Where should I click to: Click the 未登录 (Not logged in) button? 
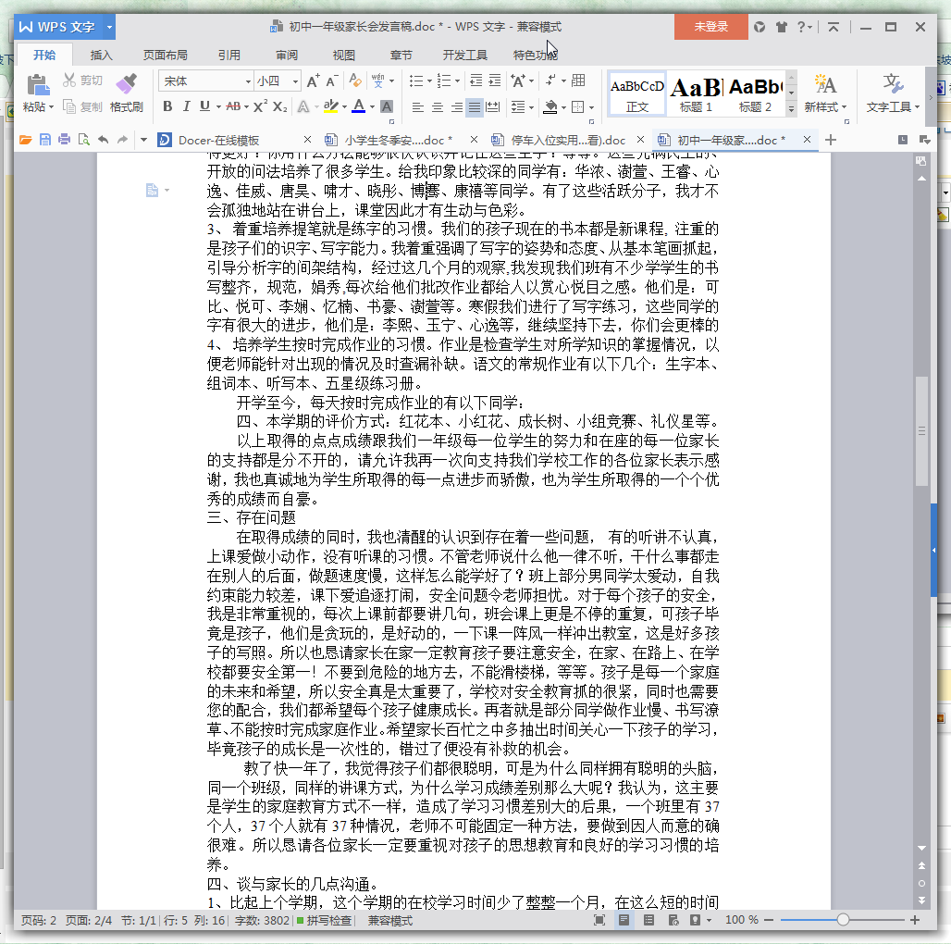711,27
